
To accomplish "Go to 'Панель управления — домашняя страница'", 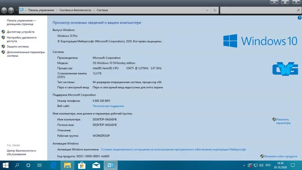I will [x=21, y=22].
